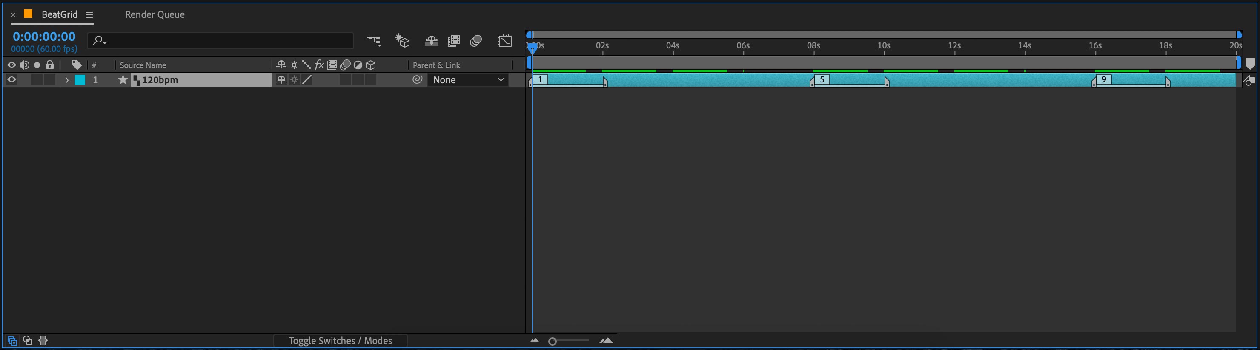This screenshot has width=1260, height=350.
Task: Enable Motion Blur for the composition
Action: point(476,41)
